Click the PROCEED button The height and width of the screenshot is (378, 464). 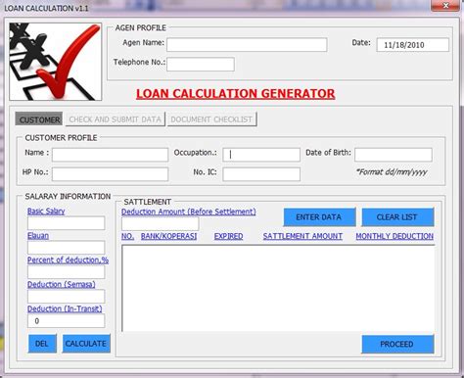click(397, 344)
